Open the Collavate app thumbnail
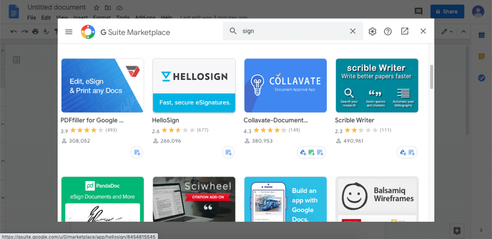 pyautogui.click(x=285, y=85)
